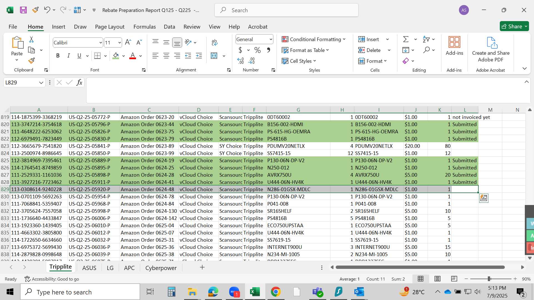Click the Paste Options smart tag
This screenshot has height=300, width=534.
click(484, 198)
